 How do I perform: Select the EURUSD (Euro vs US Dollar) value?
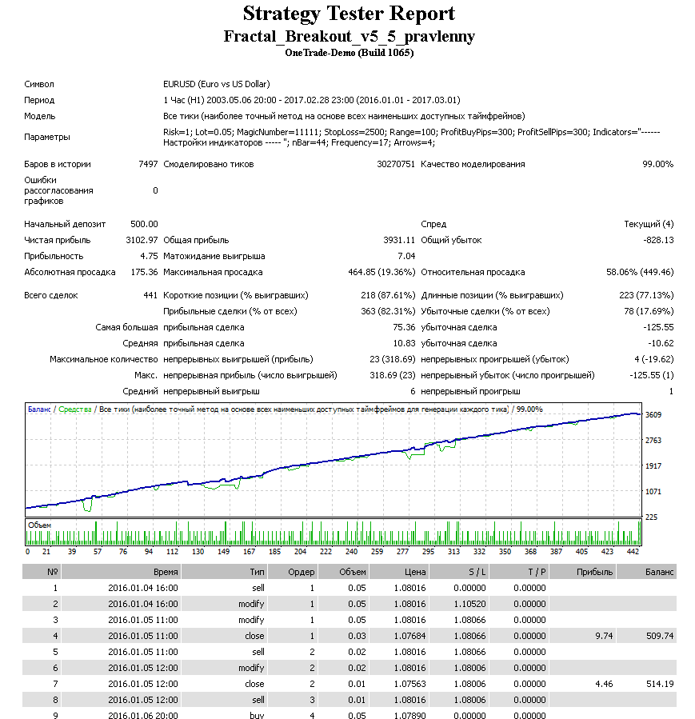[x=217, y=84]
